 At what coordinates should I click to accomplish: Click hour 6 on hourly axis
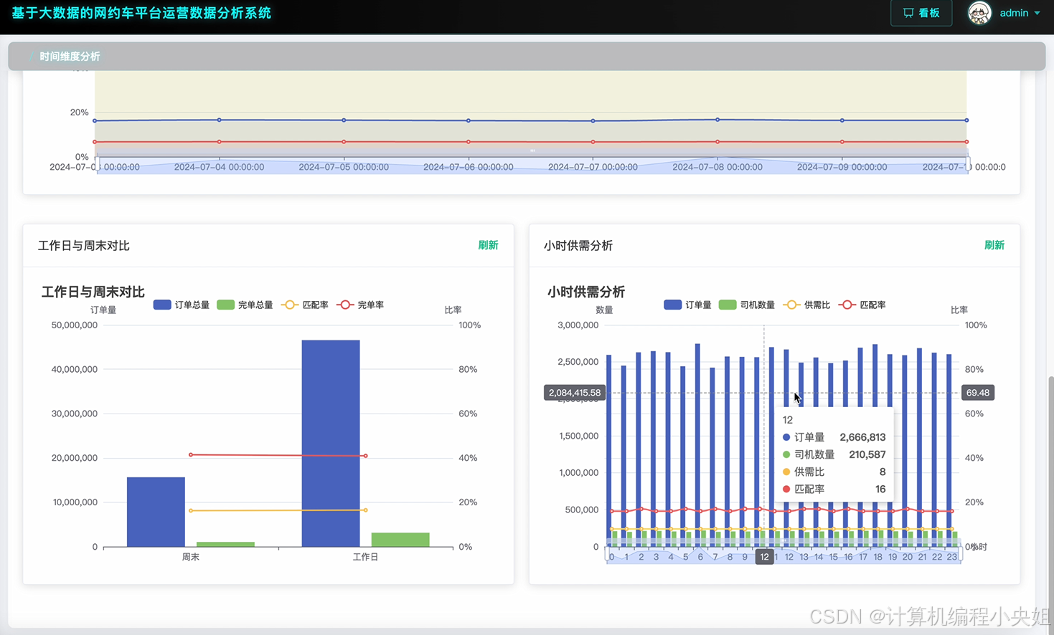[700, 557]
